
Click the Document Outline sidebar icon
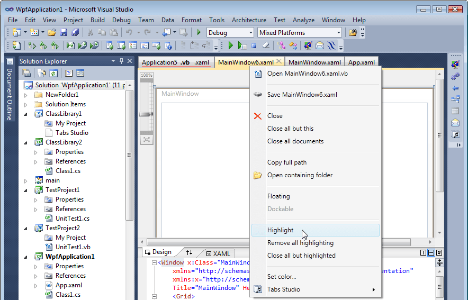click(x=10, y=62)
